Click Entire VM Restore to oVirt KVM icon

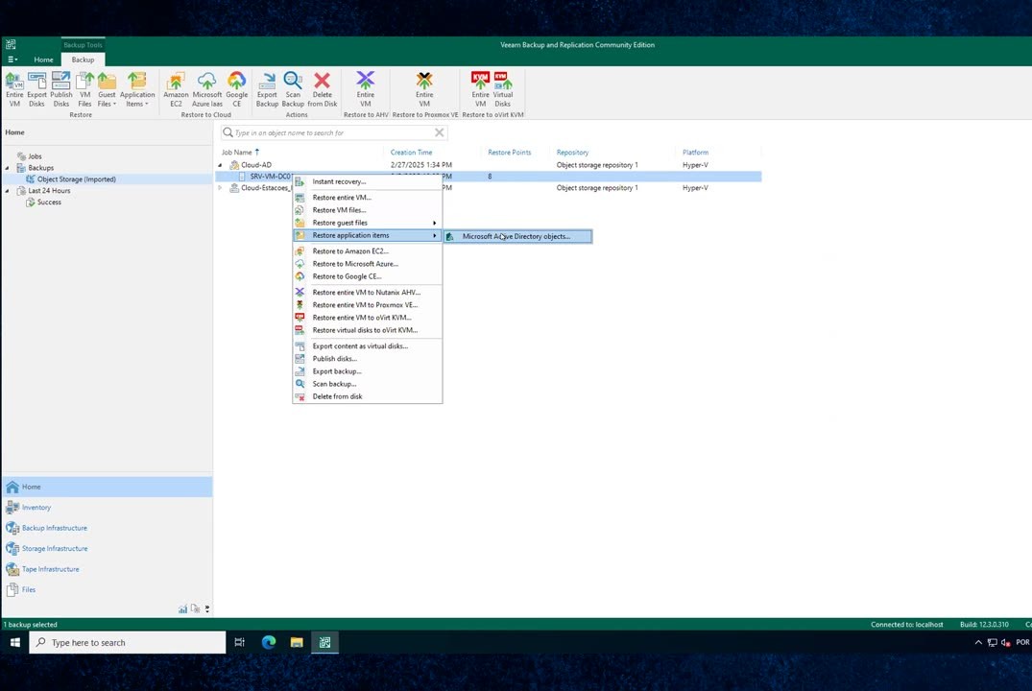[480, 89]
